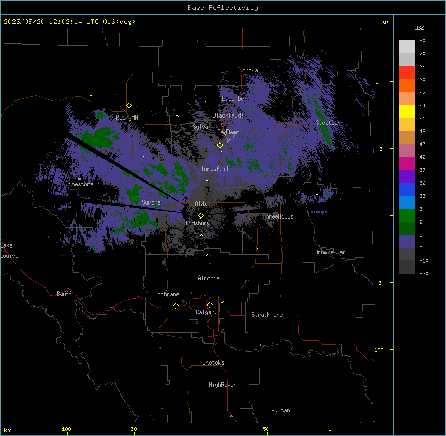
Task: Click the RedDeer city label
Action: pyautogui.click(x=228, y=132)
